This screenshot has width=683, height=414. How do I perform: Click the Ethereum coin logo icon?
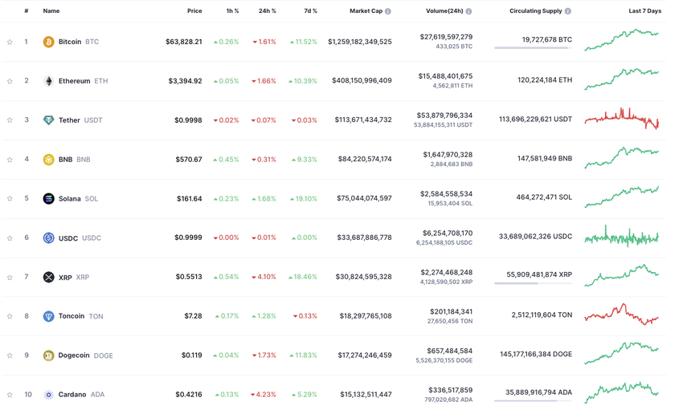pos(48,81)
